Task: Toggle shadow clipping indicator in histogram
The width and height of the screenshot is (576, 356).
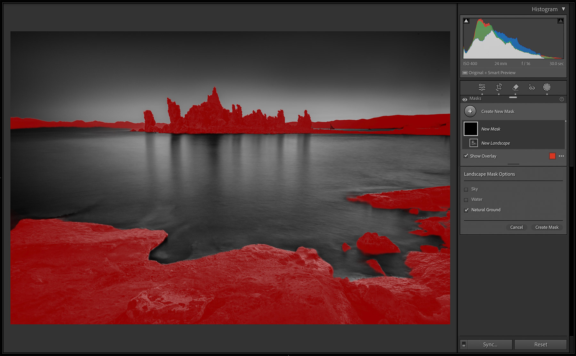Action: click(466, 21)
